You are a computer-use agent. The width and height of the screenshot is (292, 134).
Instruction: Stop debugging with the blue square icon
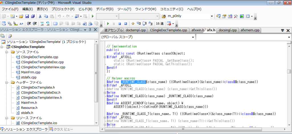click(119, 24)
